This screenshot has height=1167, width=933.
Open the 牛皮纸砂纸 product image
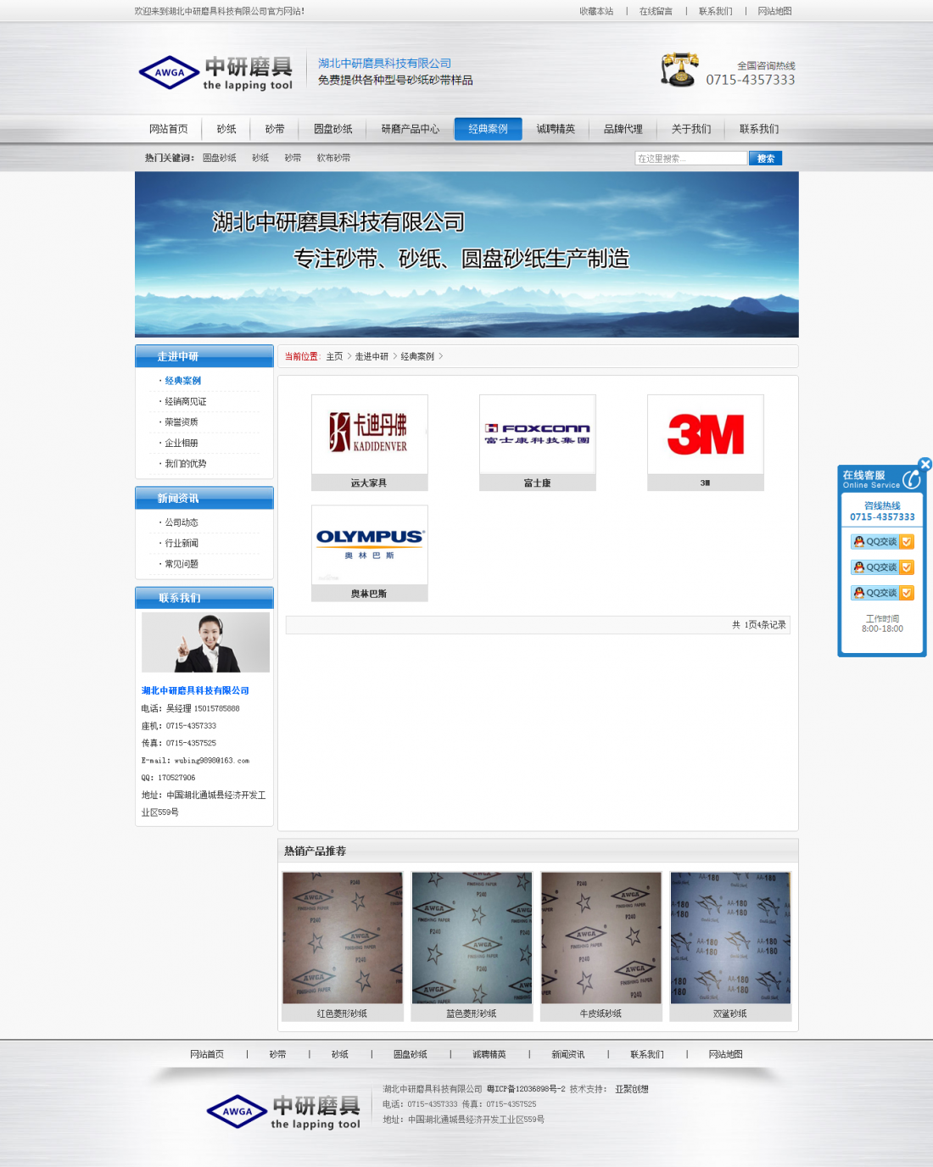click(601, 938)
